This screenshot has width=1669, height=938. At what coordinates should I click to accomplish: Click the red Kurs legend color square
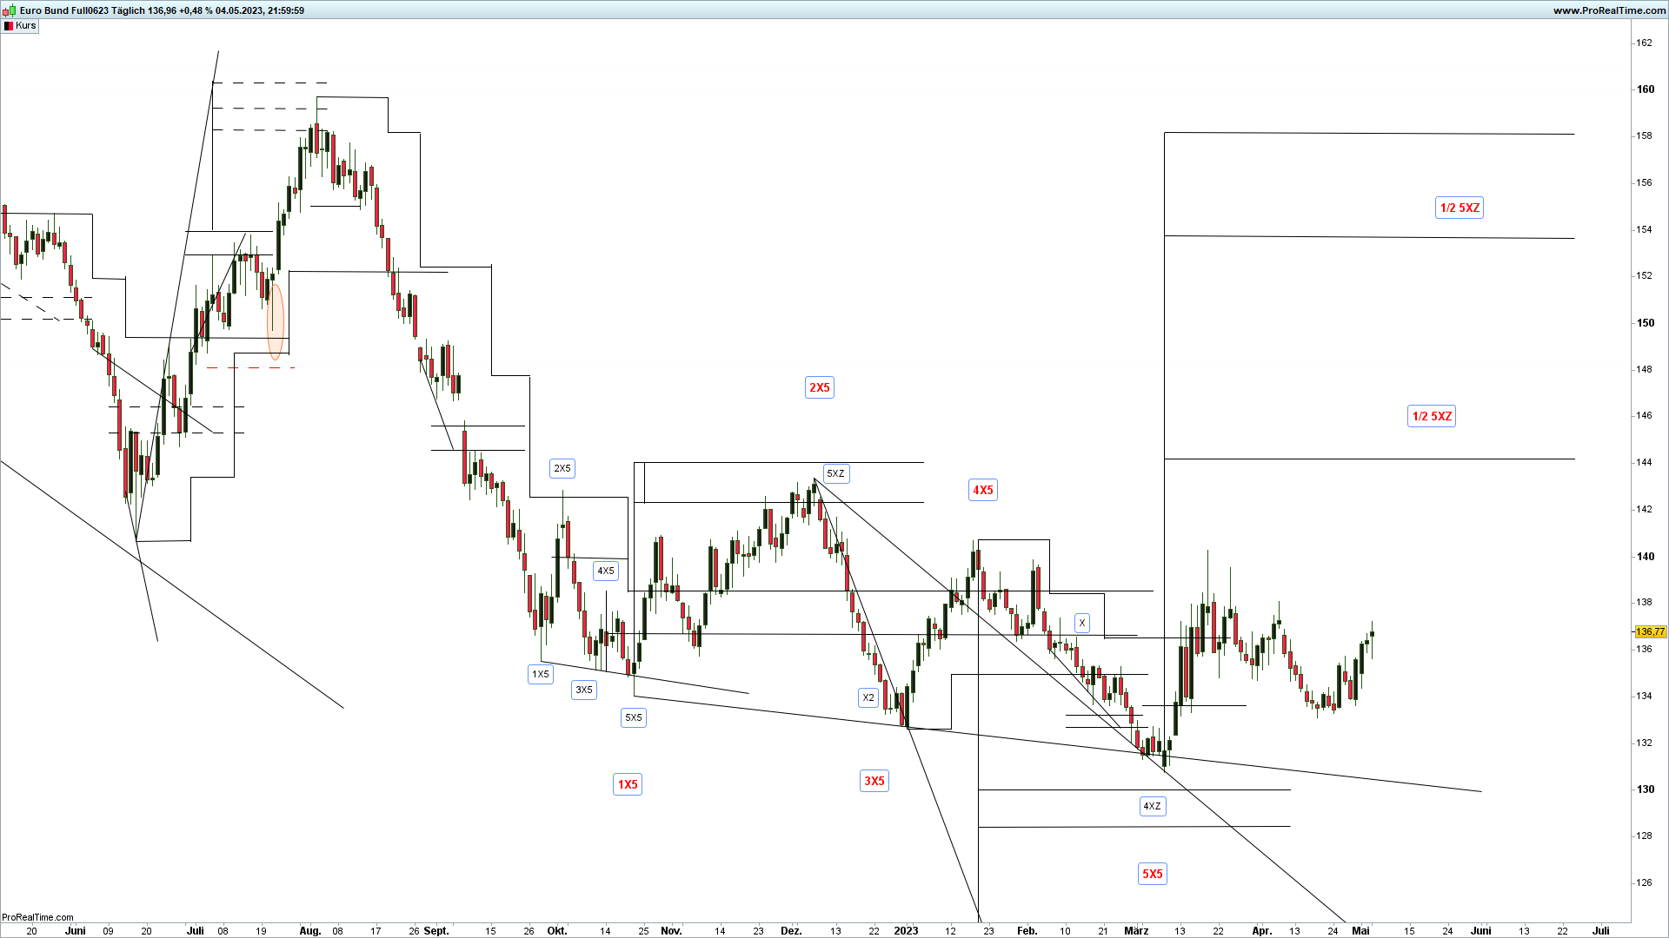(x=9, y=26)
